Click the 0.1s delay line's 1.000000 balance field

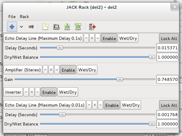tap(167, 57)
